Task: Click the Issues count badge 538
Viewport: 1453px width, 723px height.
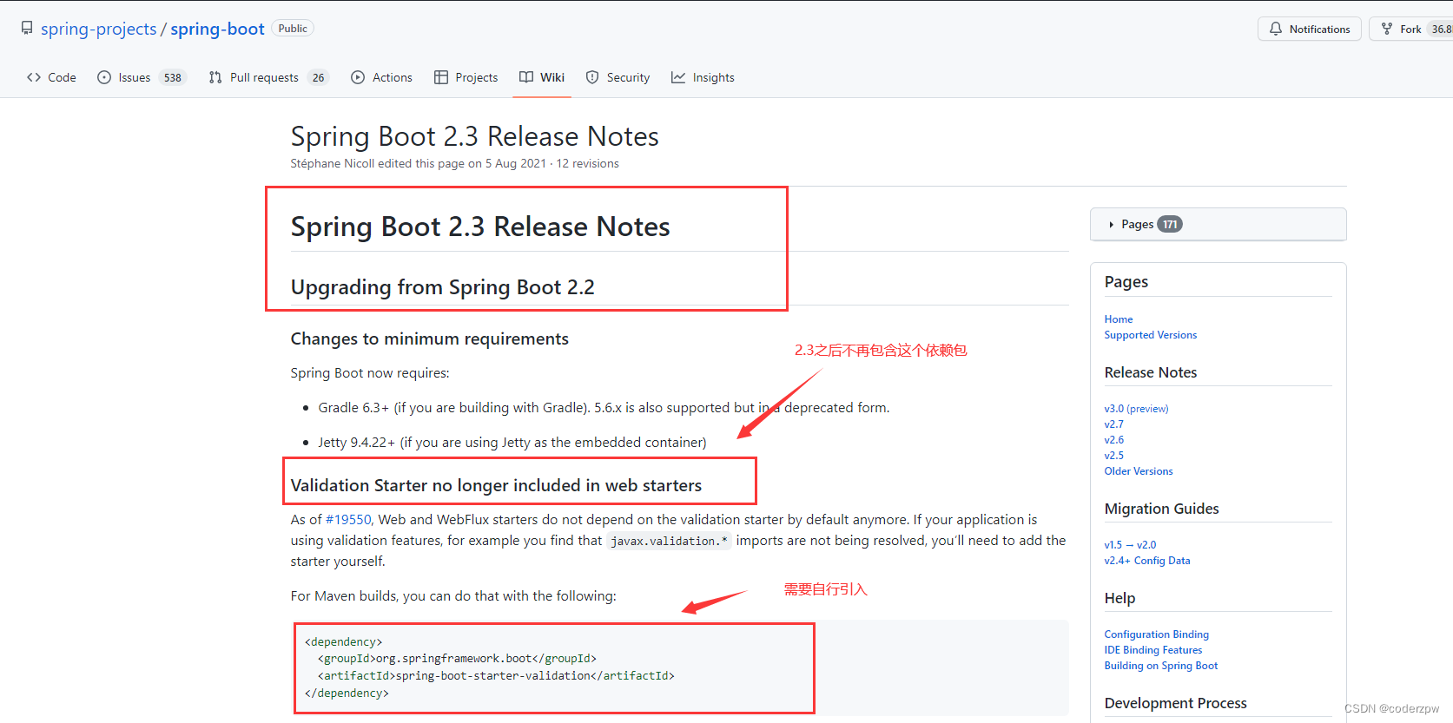Action: click(x=173, y=77)
